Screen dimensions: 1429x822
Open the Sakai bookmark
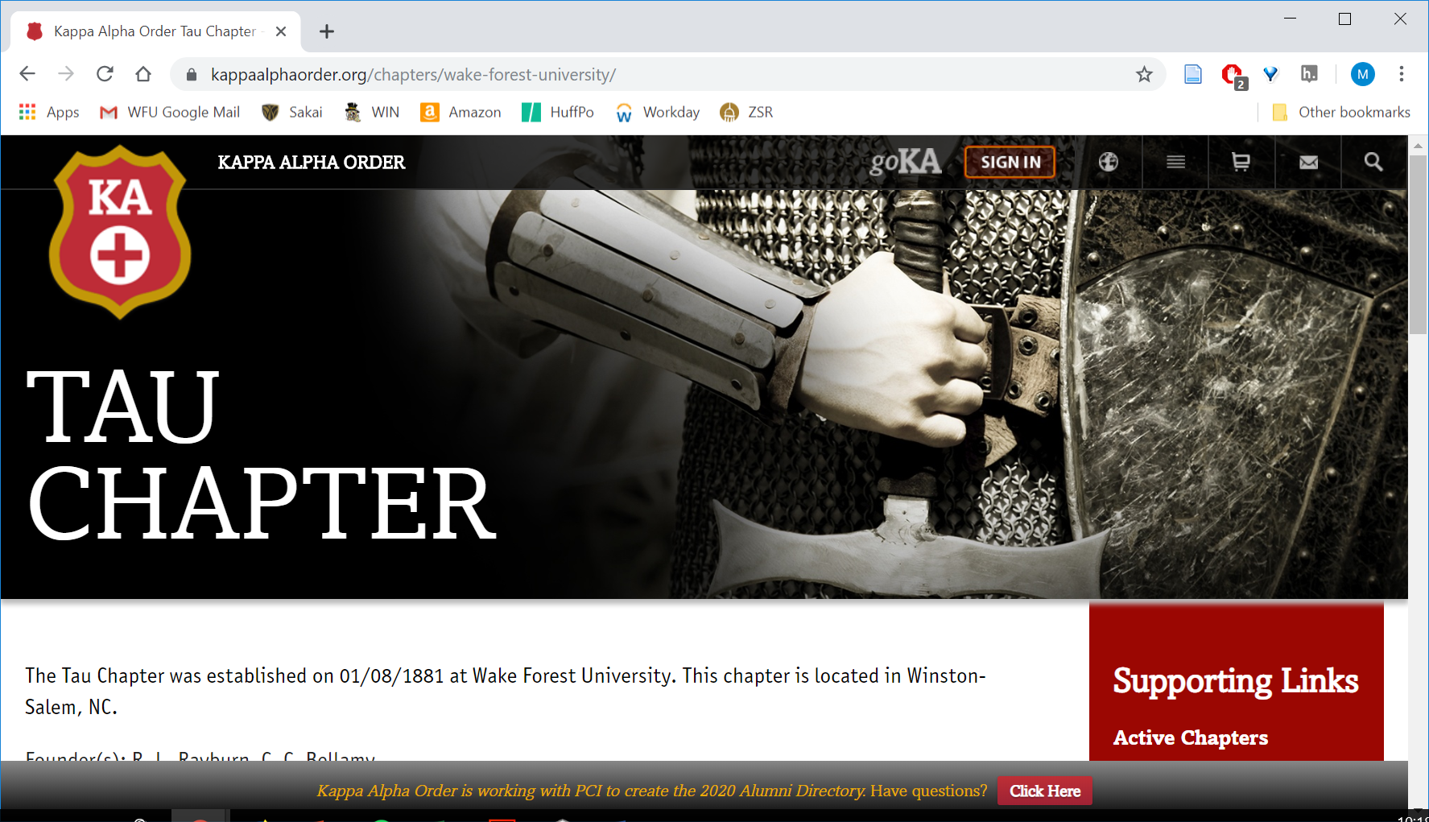[292, 112]
